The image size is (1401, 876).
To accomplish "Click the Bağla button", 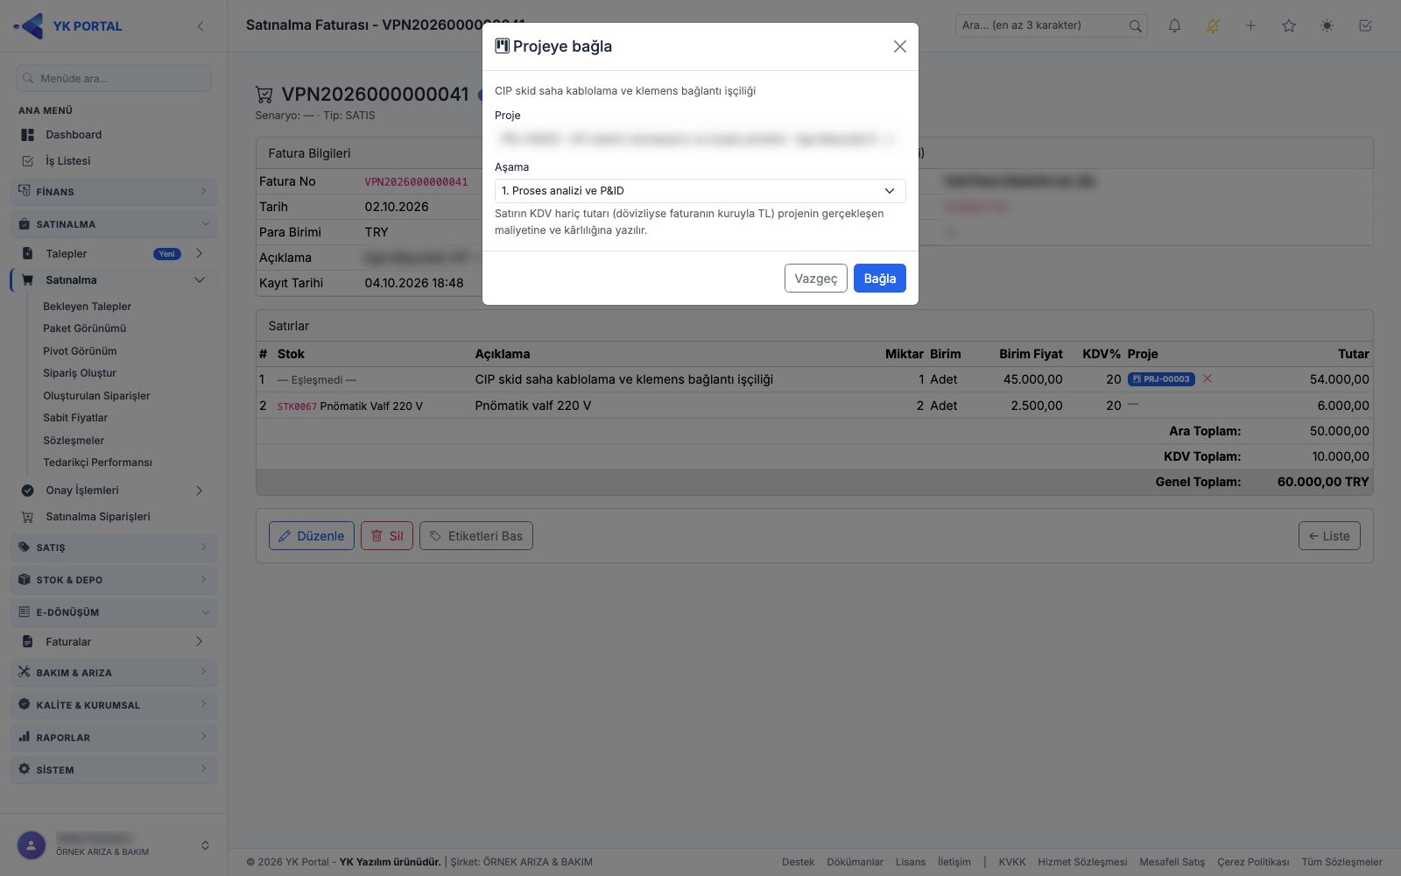I will [879, 279].
